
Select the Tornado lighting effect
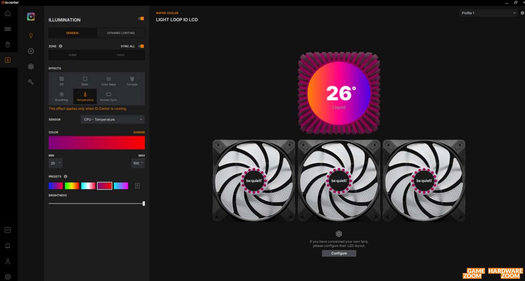132,81
